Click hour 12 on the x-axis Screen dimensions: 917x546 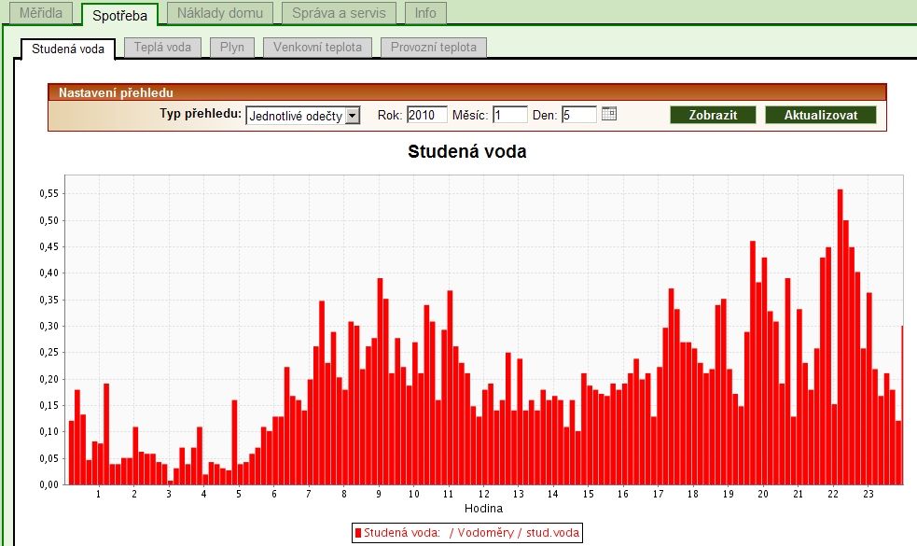(x=483, y=494)
